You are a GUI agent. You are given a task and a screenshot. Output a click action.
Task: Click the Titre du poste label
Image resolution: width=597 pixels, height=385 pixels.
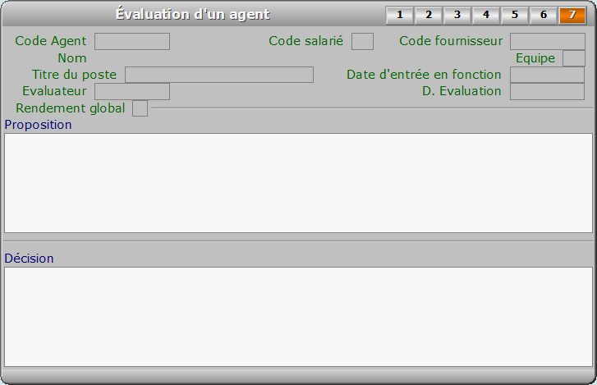tap(74, 75)
